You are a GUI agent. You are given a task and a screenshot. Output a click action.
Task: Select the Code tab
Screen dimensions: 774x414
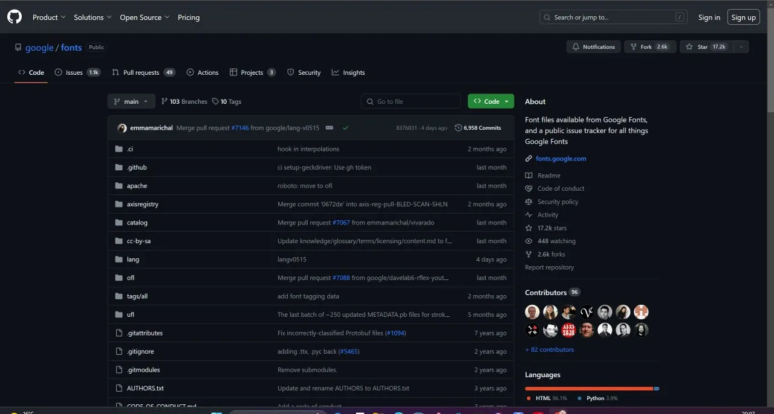point(31,72)
